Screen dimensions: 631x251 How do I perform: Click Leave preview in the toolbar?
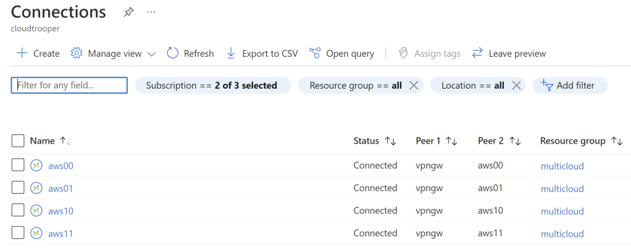[509, 54]
